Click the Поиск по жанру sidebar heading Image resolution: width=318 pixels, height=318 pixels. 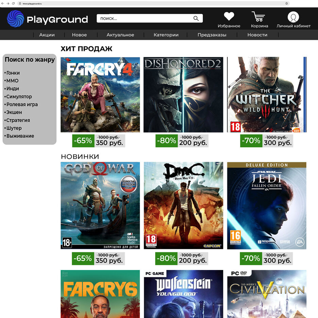click(x=30, y=60)
